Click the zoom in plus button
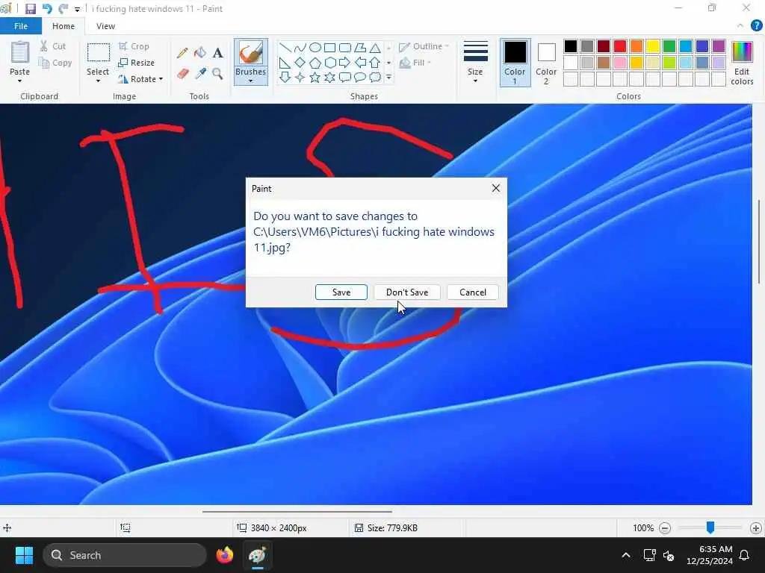The image size is (765, 573). coord(756,527)
